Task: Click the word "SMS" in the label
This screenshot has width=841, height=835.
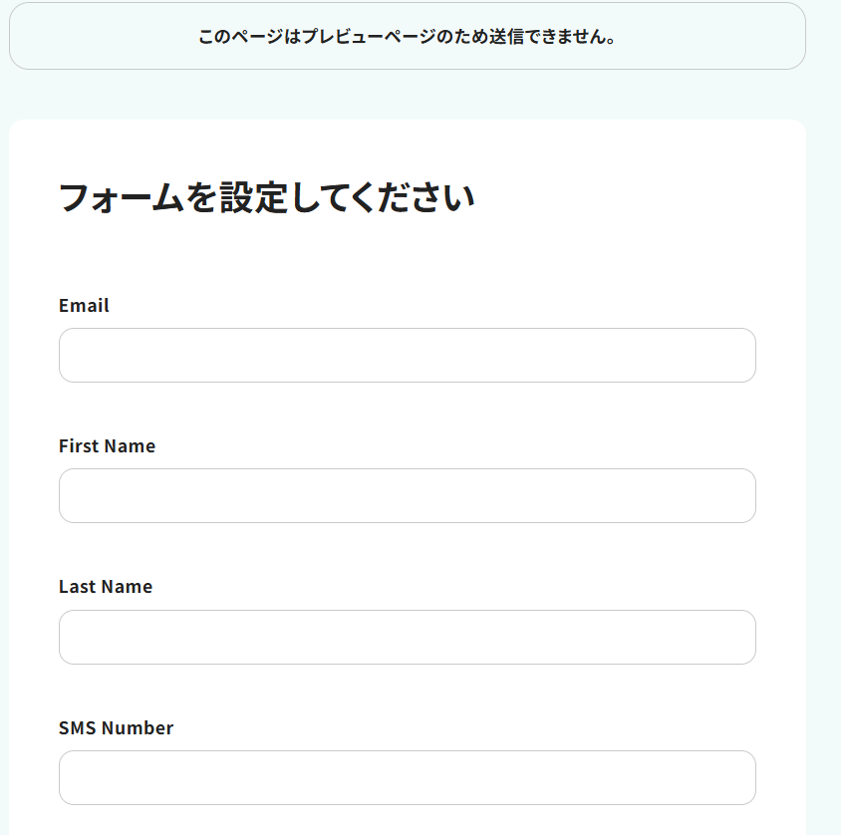Action: pos(78,728)
